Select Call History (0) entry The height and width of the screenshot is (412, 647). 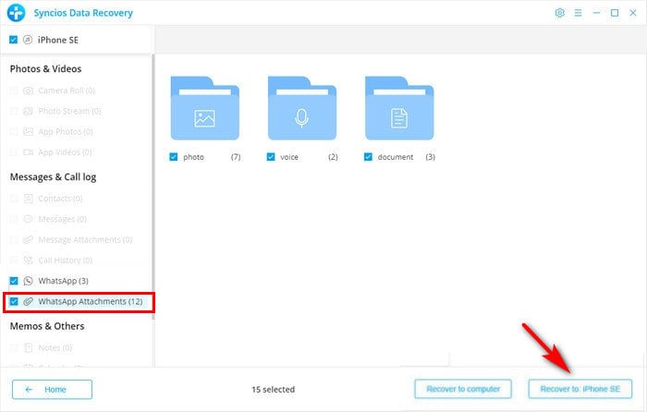66,261
